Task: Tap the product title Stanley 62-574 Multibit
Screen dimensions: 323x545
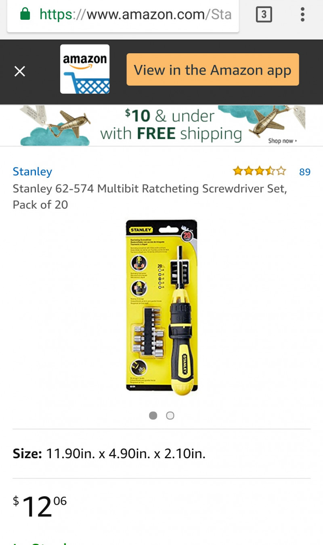Action: (150, 197)
